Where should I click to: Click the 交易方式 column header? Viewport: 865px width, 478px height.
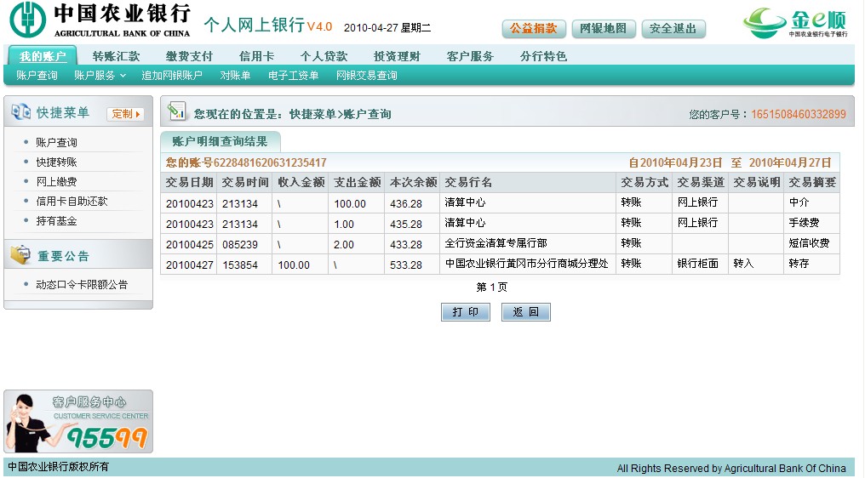pyautogui.click(x=644, y=183)
